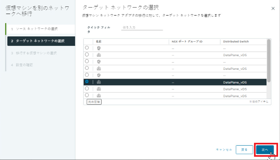Select the radio button in the second row
This screenshot has height=160, width=280.
pyautogui.click(x=87, y=55)
